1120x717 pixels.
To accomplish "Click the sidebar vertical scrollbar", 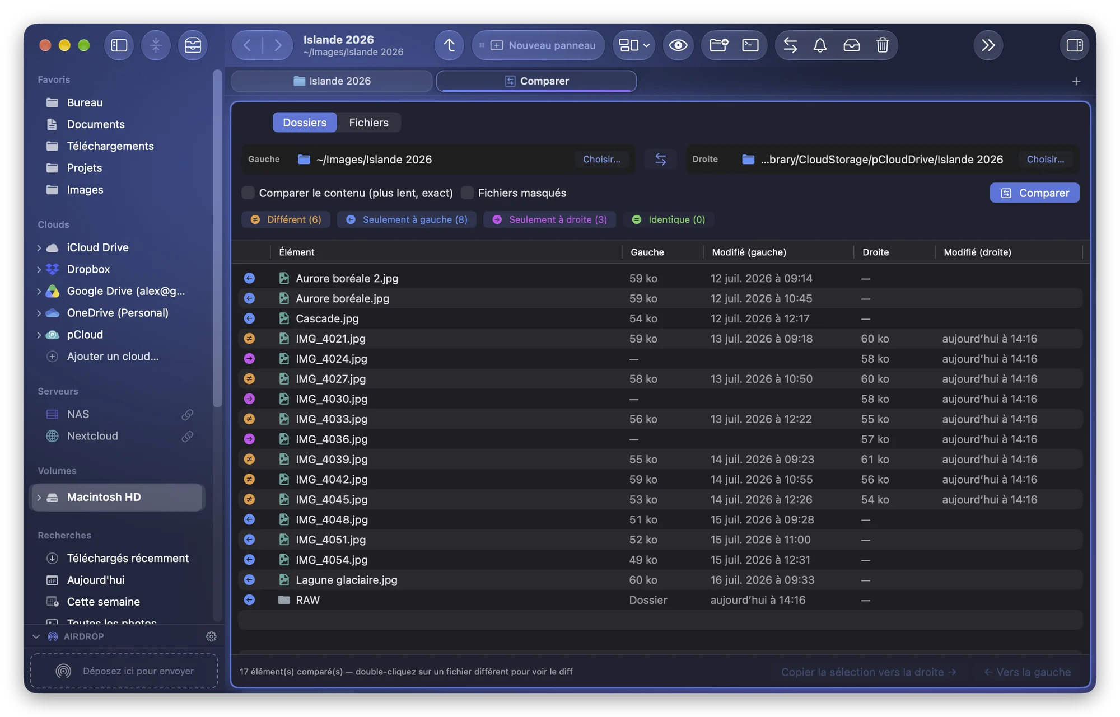I will pos(218,238).
